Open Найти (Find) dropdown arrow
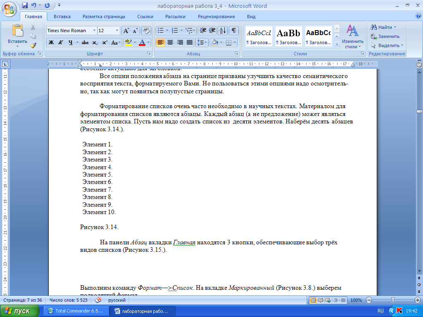The image size is (423, 317). [395, 27]
